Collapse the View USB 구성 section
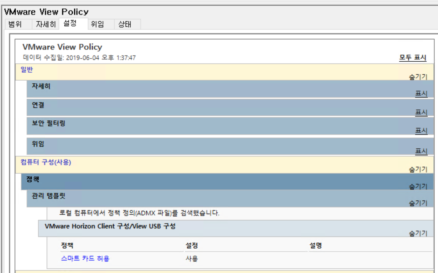The width and height of the screenshot is (438, 273). coord(418,233)
